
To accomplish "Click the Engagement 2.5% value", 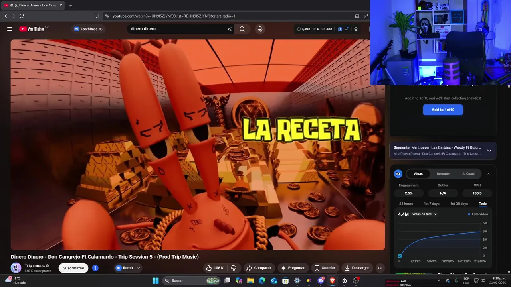I will 408,193.
